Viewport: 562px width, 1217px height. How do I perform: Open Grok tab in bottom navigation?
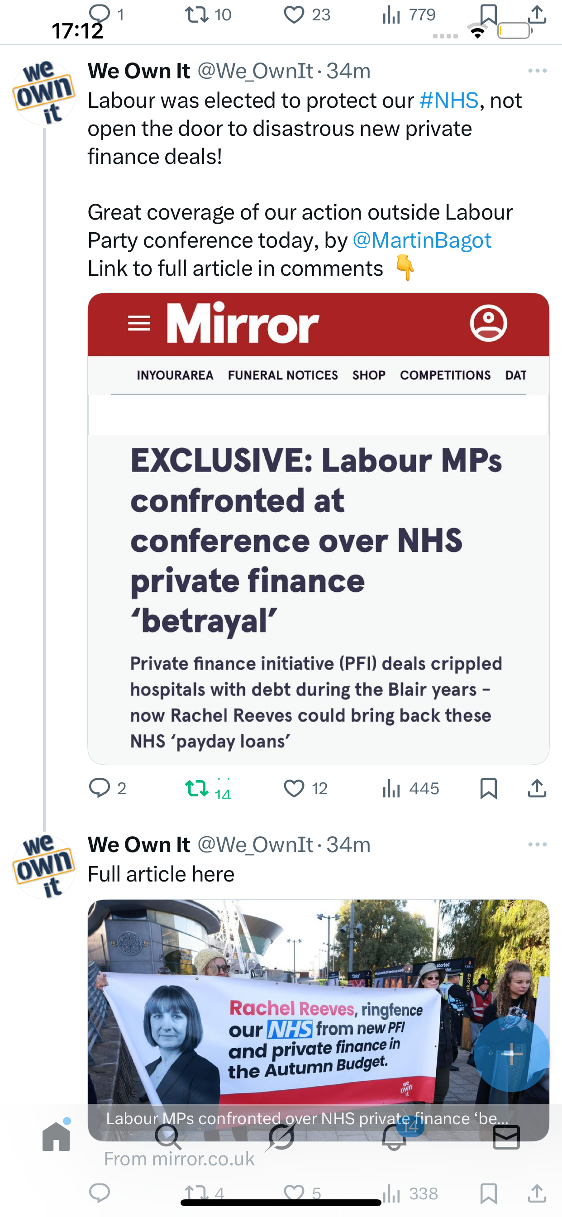click(x=281, y=1136)
